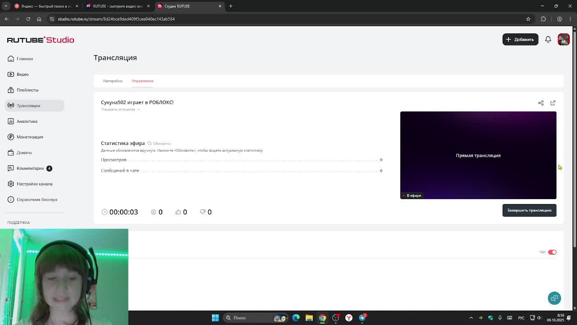Image resolution: width=577 pixels, height=325 pixels.
Task: Open Справочник блогера in the sidebar
Action: [x=35, y=200]
